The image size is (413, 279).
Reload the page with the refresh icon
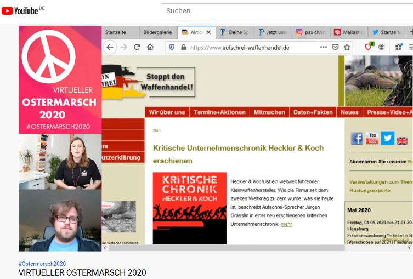coord(137,47)
